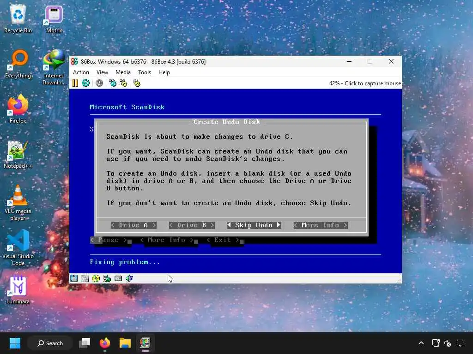This screenshot has width=473, height=354.
Task: Send Ctrl+Alt+Del via the toolbar icon
Action: [x=113, y=83]
